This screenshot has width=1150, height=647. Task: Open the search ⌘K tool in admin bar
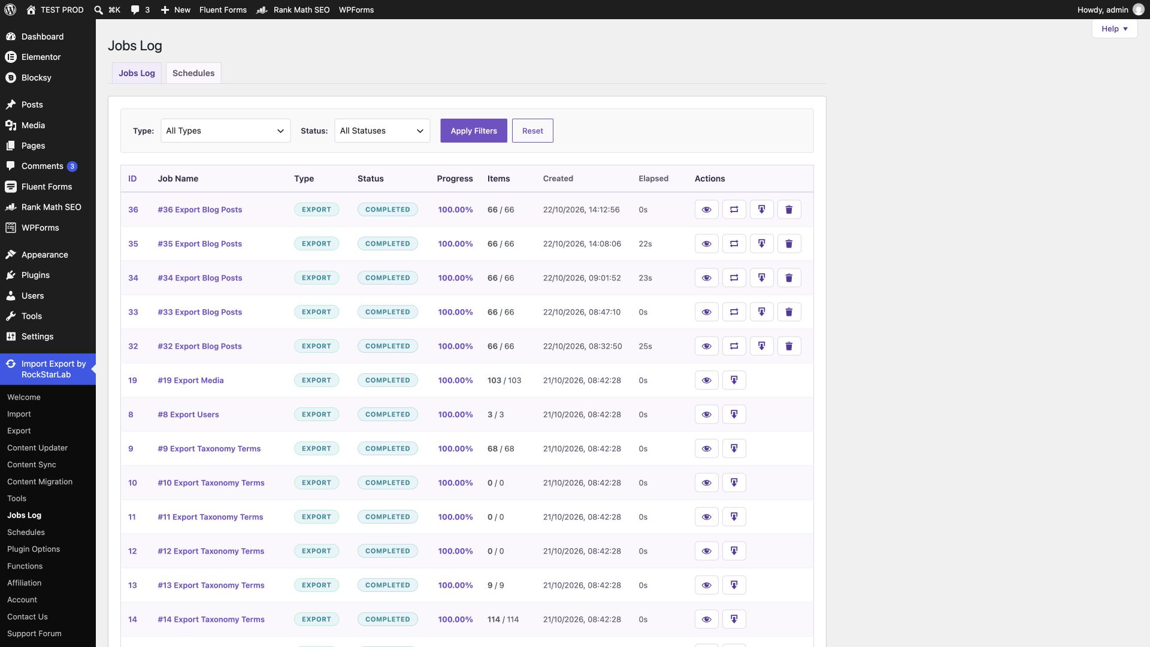tap(107, 10)
